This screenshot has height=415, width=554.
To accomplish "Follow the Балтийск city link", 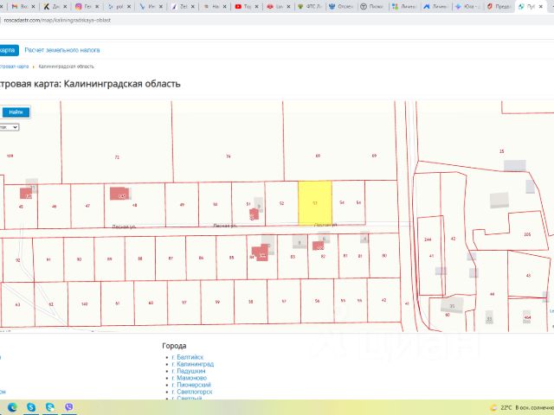I will coord(189,357).
